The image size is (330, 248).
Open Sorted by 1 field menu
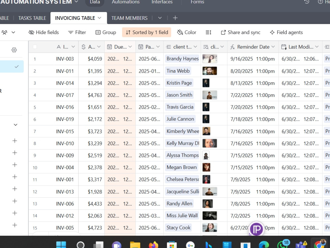pyautogui.click(x=147, y=32)
